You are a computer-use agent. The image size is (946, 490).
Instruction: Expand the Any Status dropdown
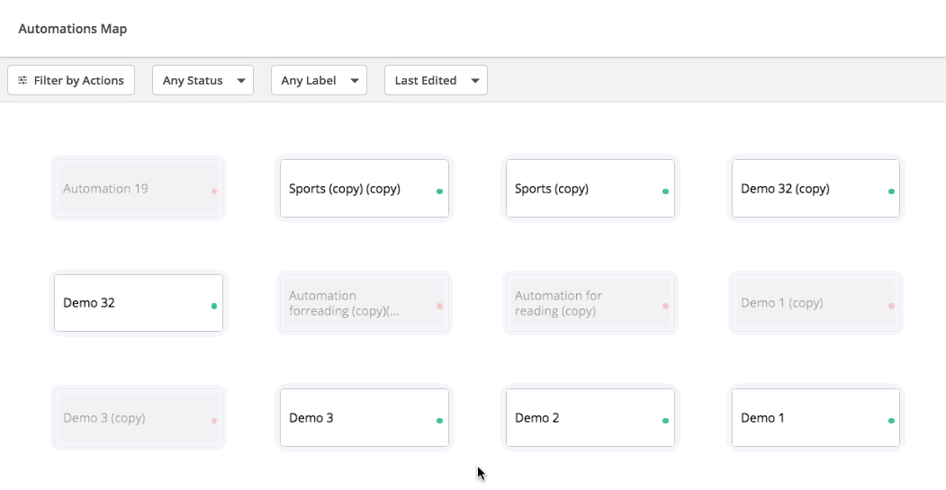(x=203, y=80)
